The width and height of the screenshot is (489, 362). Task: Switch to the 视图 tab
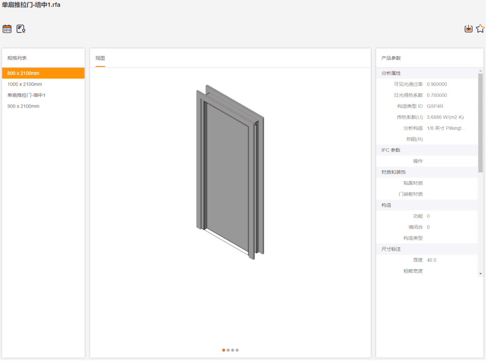pos(100,58)
